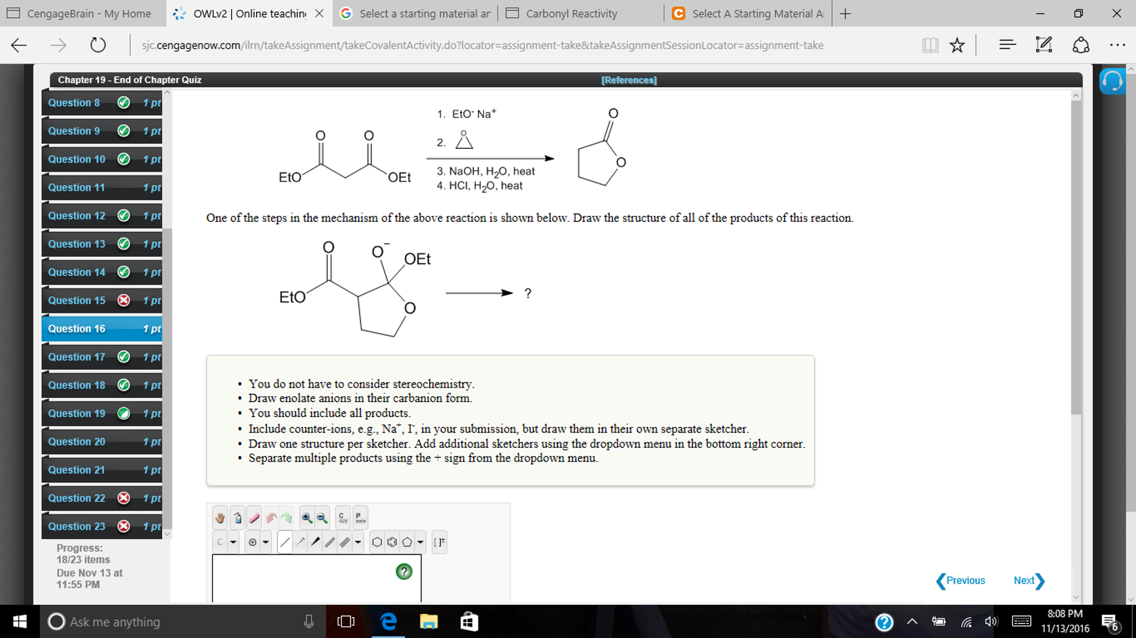The height and width of the screenshot is (638, 1136).
Task: Go to Previous question
Action: pyautogui.click(x=961, y=580)
